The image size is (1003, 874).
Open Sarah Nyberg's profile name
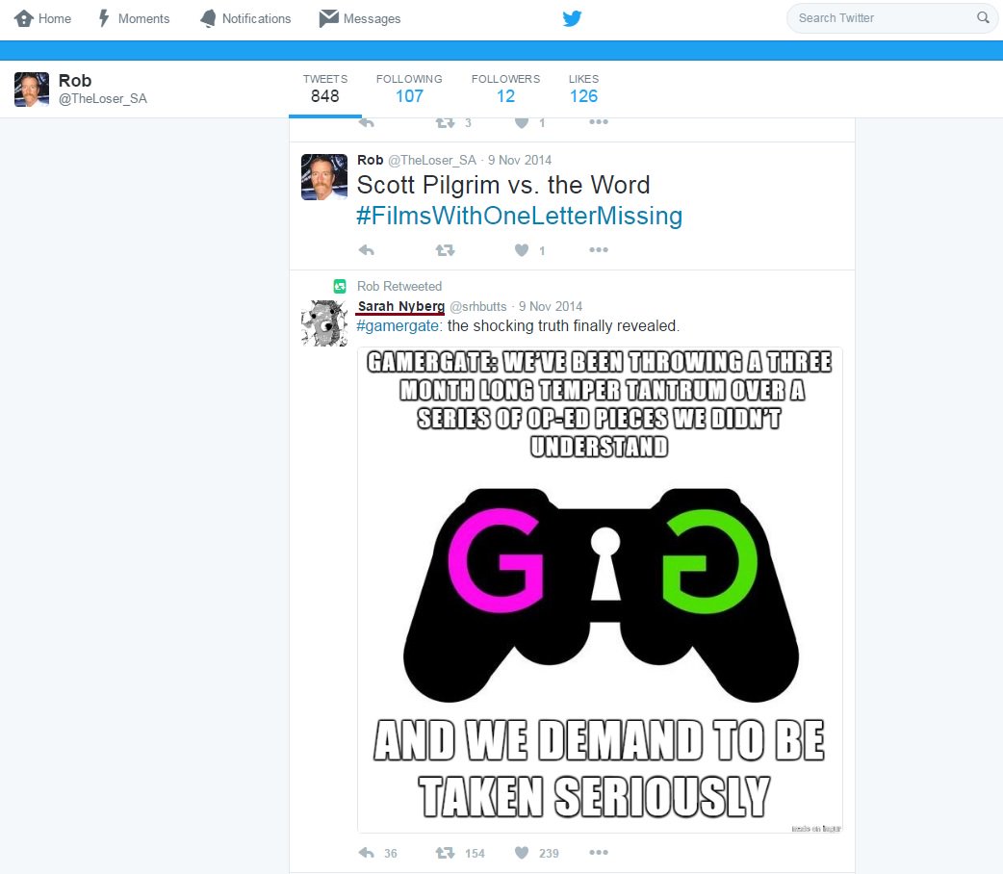click(401, 306)
